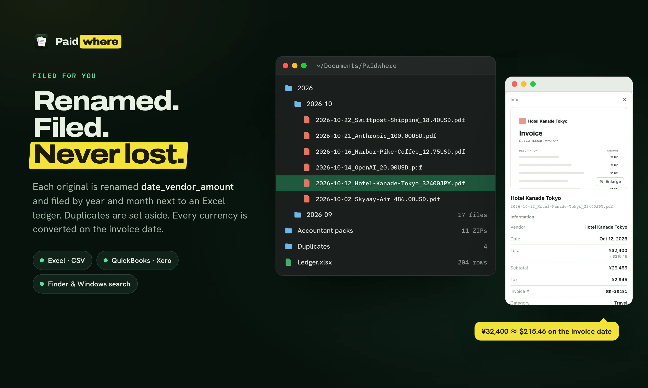Click the PDF icon beside Harbor-Pike-Coffee file
The height and width of the screenshot is (388, 648).
tap(307, 152)
